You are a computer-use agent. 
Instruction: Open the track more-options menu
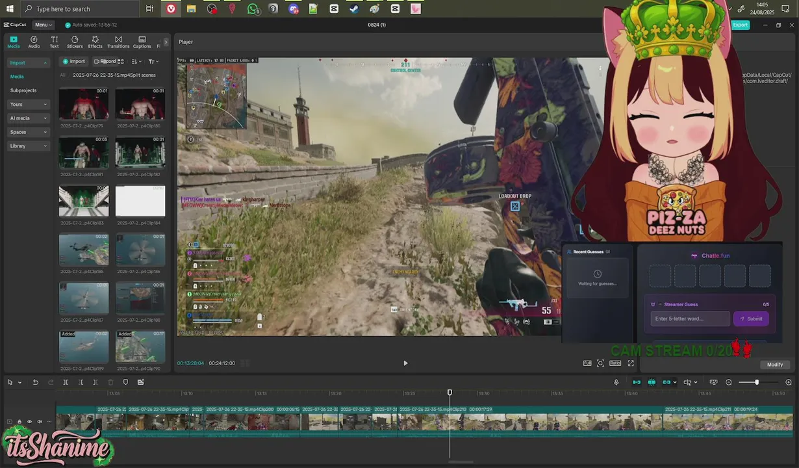pos(49,422)
